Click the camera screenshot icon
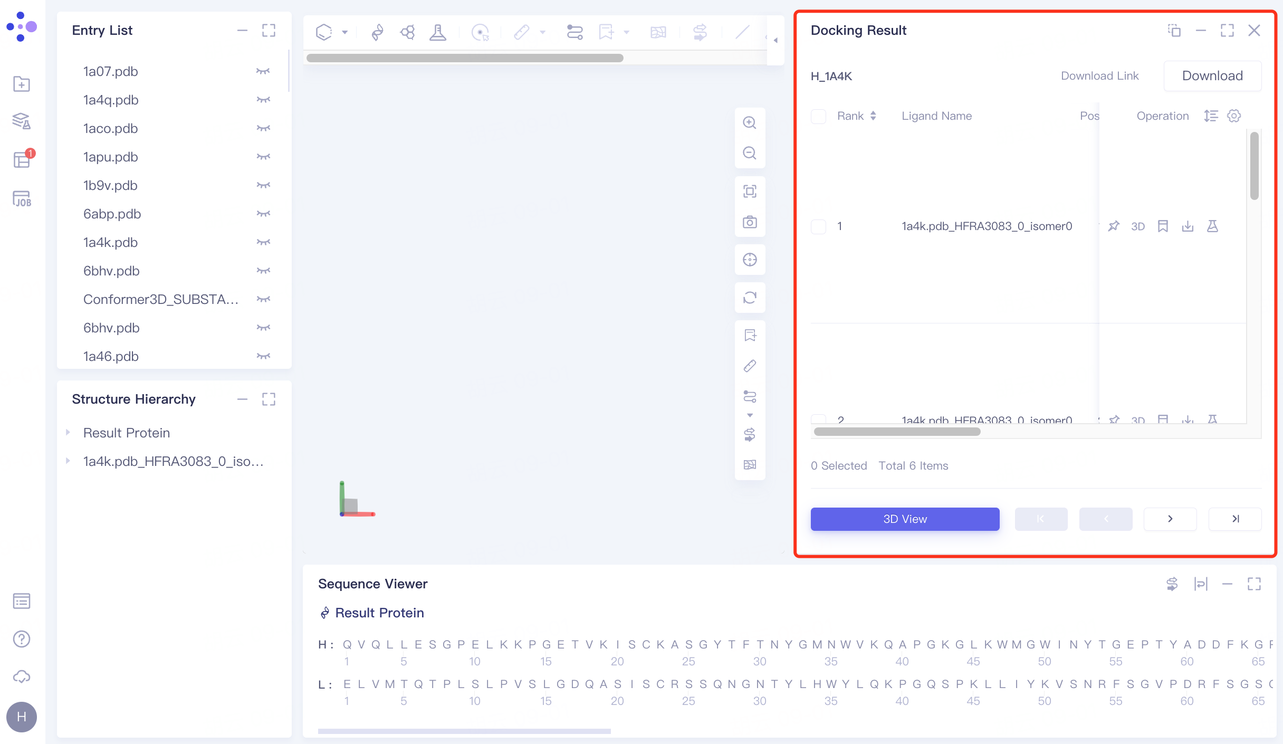 pyautogui.click(x=750, y=222)
